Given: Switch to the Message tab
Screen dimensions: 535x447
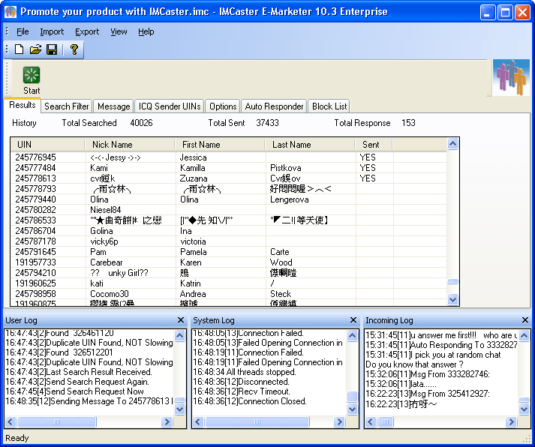Looking at the screenshot, I should (113, 106).
